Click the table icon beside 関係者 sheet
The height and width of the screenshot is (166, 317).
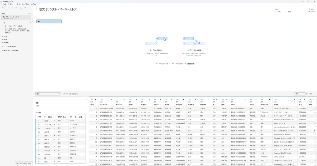click(3, 42)
